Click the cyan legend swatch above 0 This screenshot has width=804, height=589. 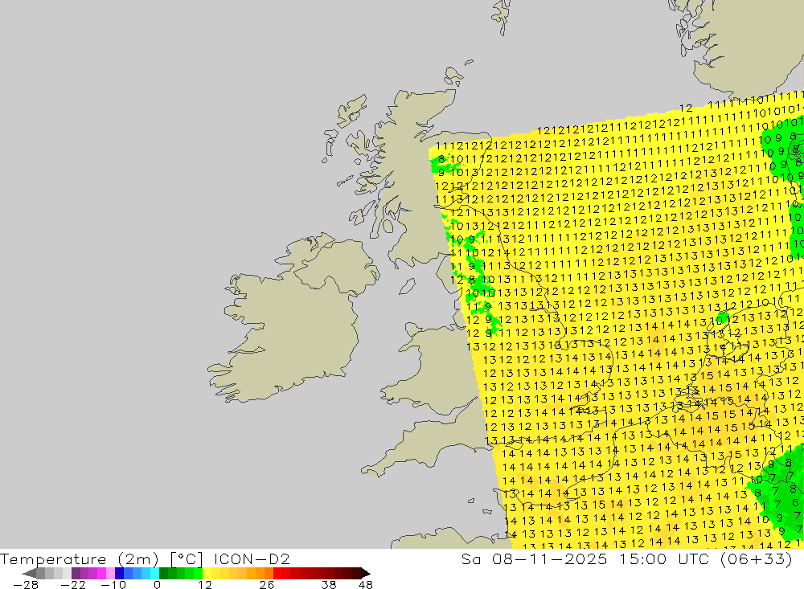click(x=154, y=573)
